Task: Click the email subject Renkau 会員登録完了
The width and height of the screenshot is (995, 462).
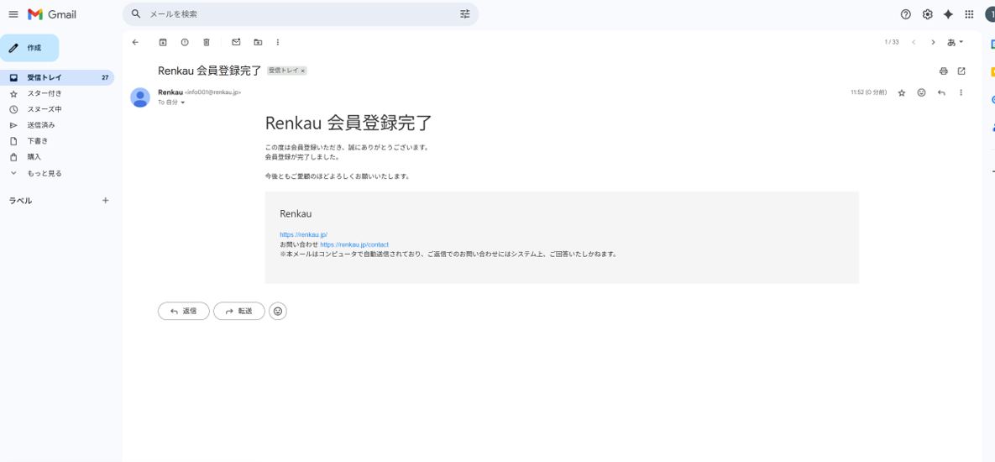Action: [209, 71]
